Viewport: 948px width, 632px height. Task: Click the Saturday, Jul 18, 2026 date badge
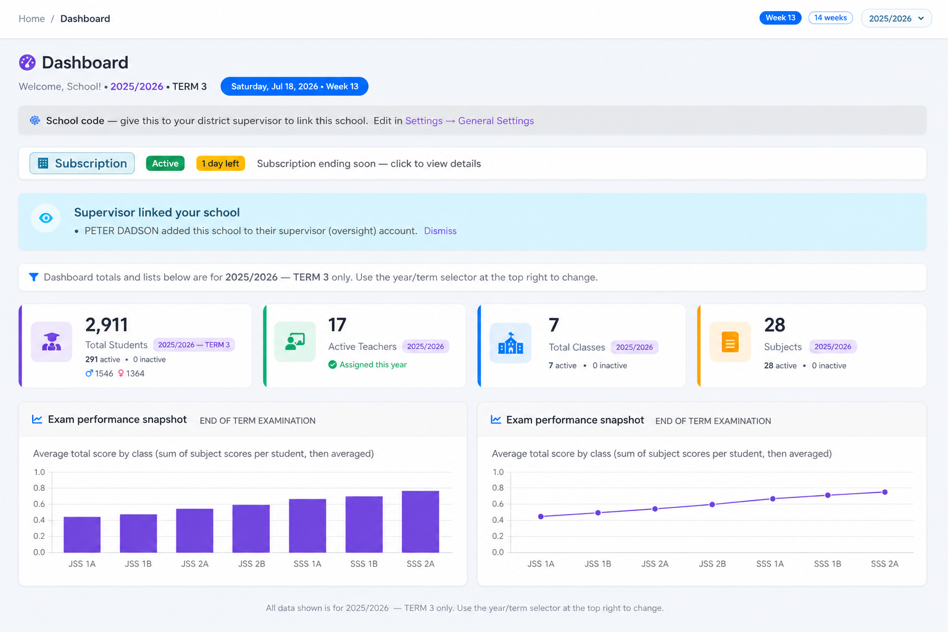tap(294, 86)
